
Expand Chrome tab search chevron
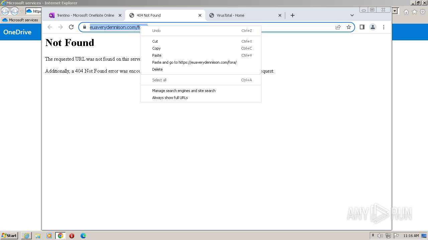click(352, 15)
